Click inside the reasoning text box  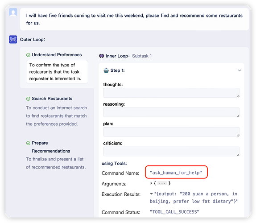[171, 112]
